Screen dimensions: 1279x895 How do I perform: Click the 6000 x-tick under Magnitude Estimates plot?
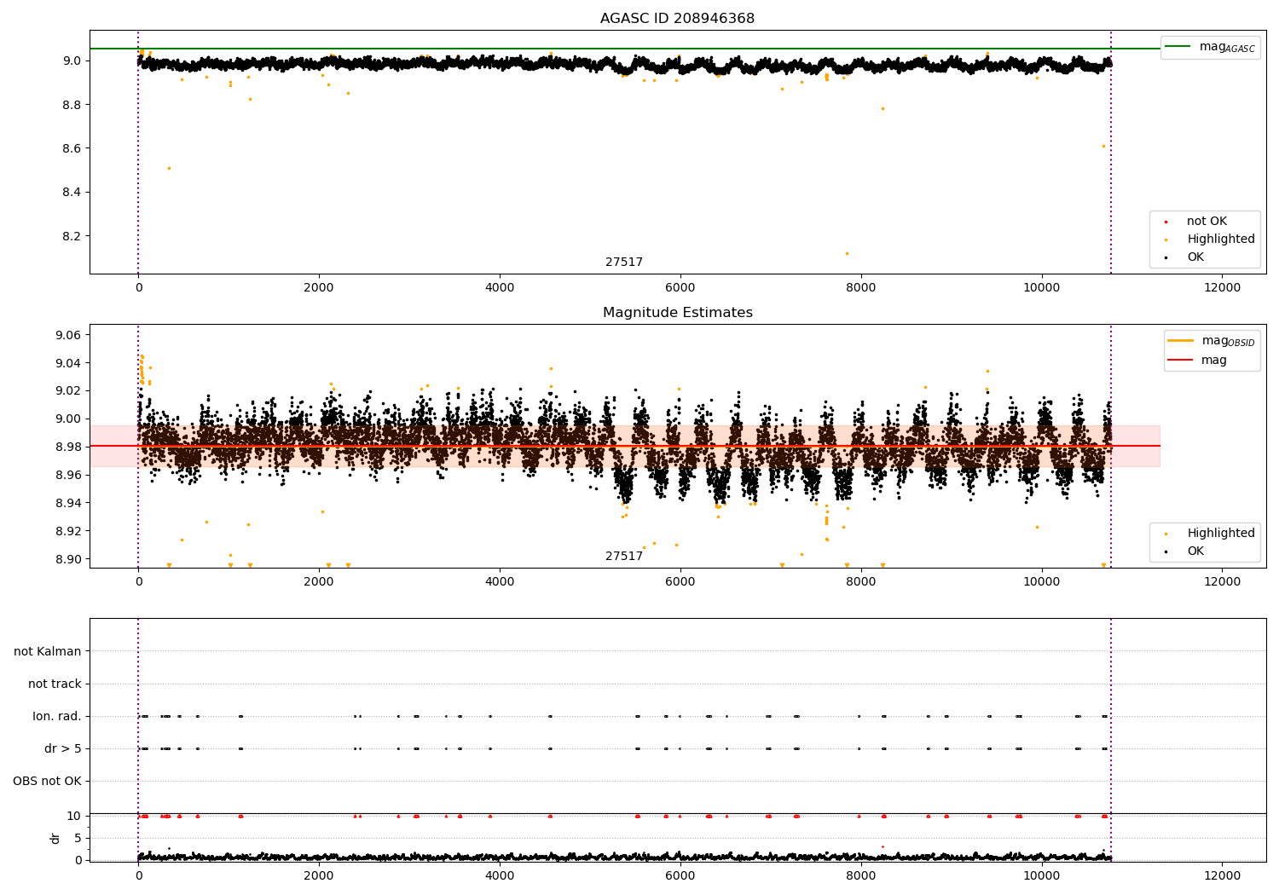tap(680, 582)
